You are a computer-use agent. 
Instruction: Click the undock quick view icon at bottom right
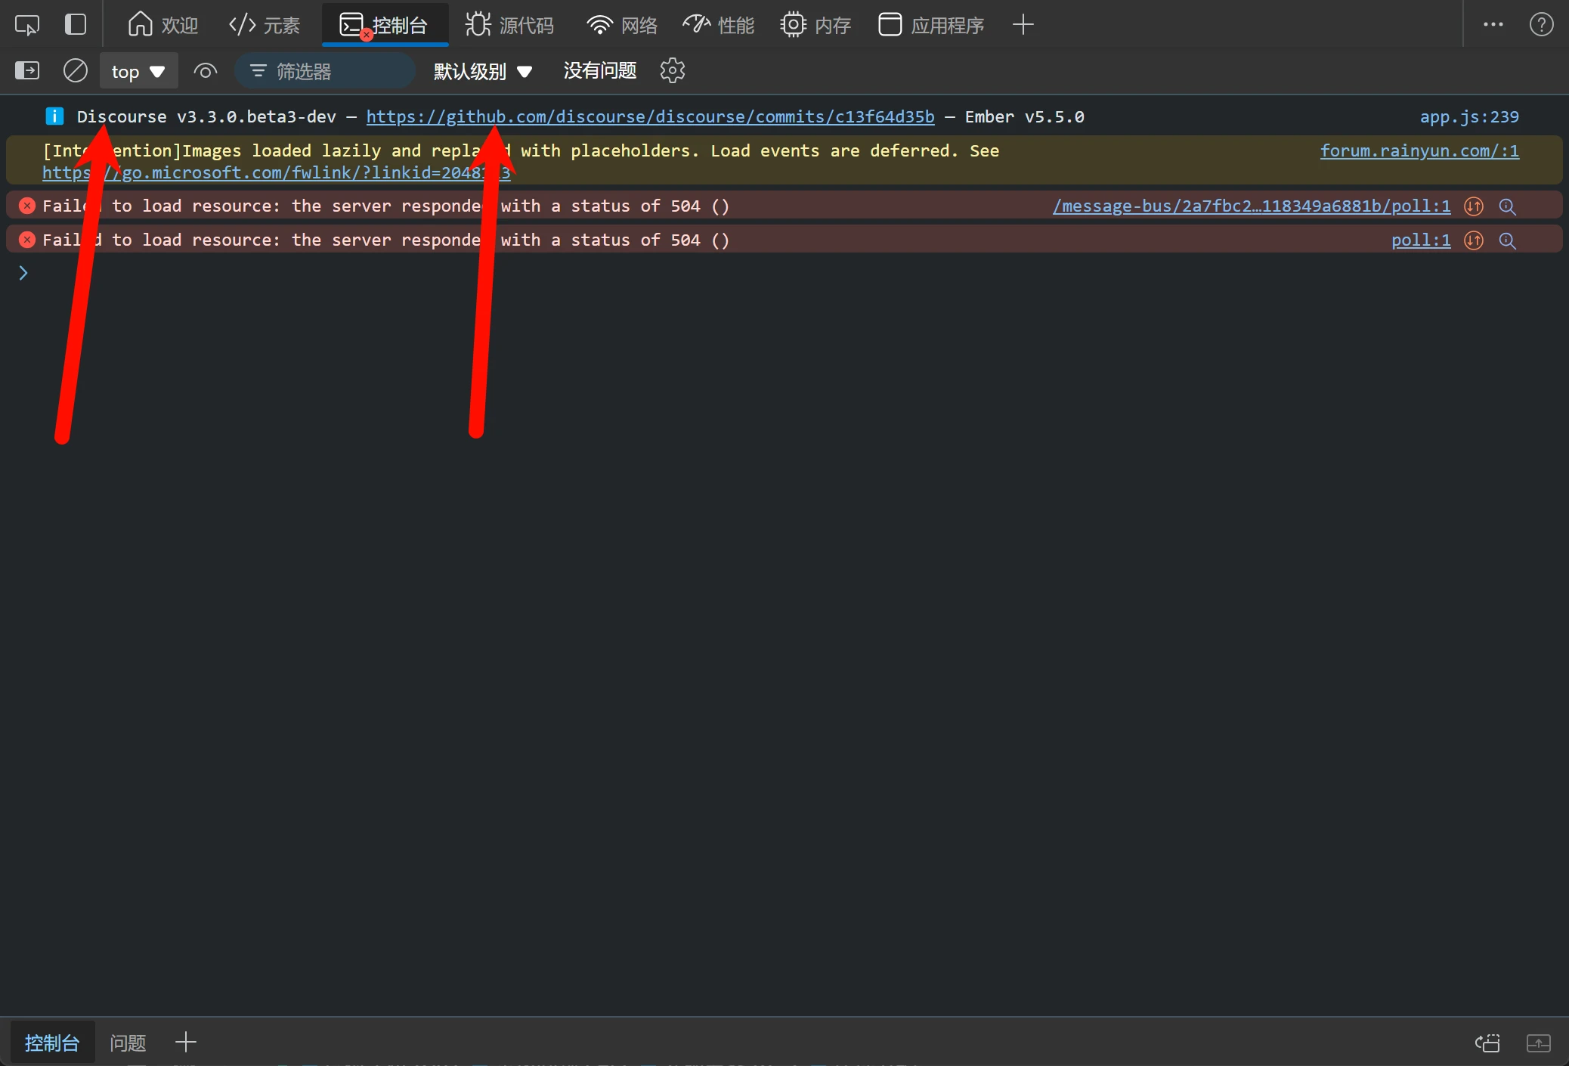click(1538, 1043)
